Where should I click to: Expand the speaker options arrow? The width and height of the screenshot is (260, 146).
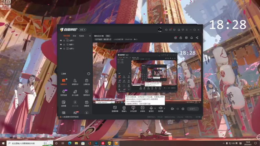[164, 108]
